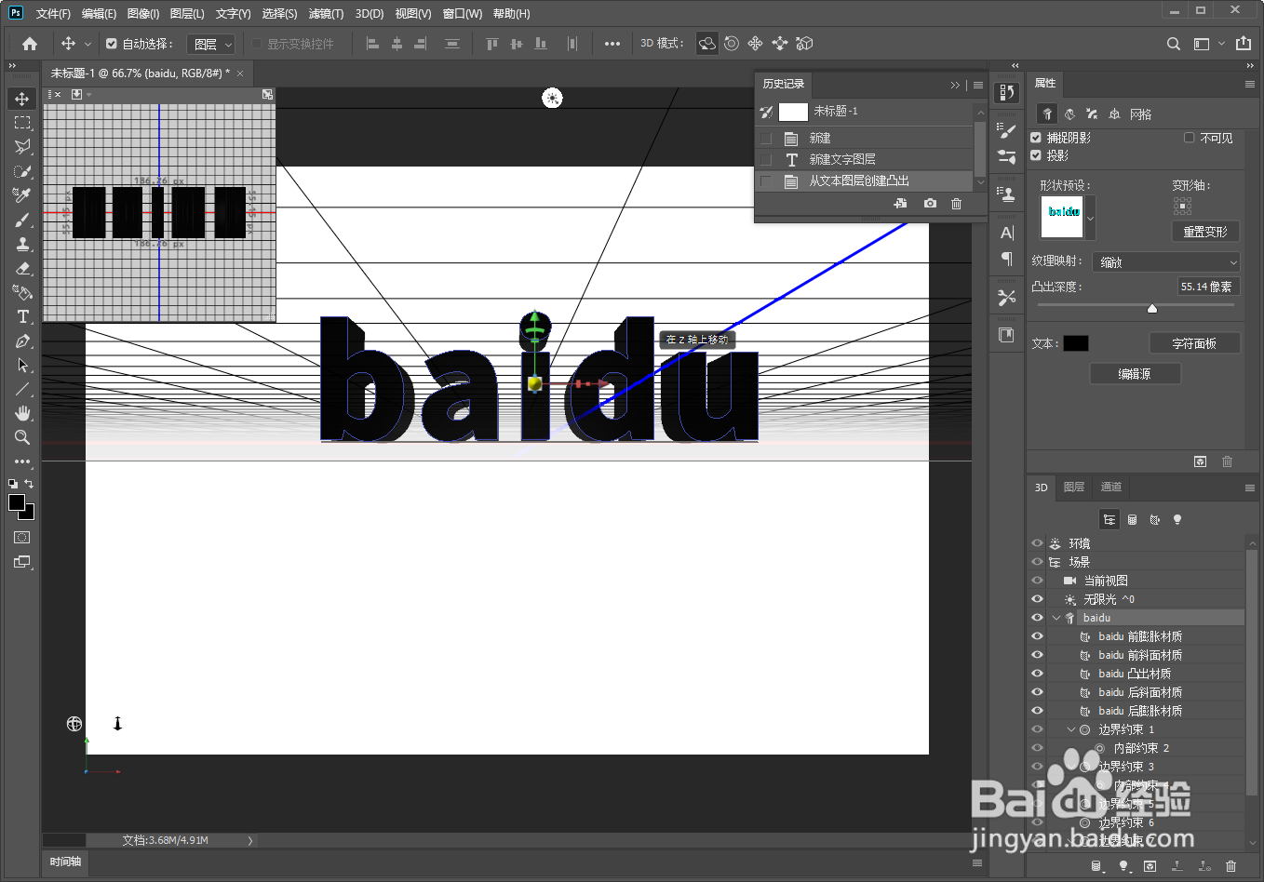Select the Horizontal Type tool
The height and width of the screenshot is (882, 1264).
pos(22,316)
